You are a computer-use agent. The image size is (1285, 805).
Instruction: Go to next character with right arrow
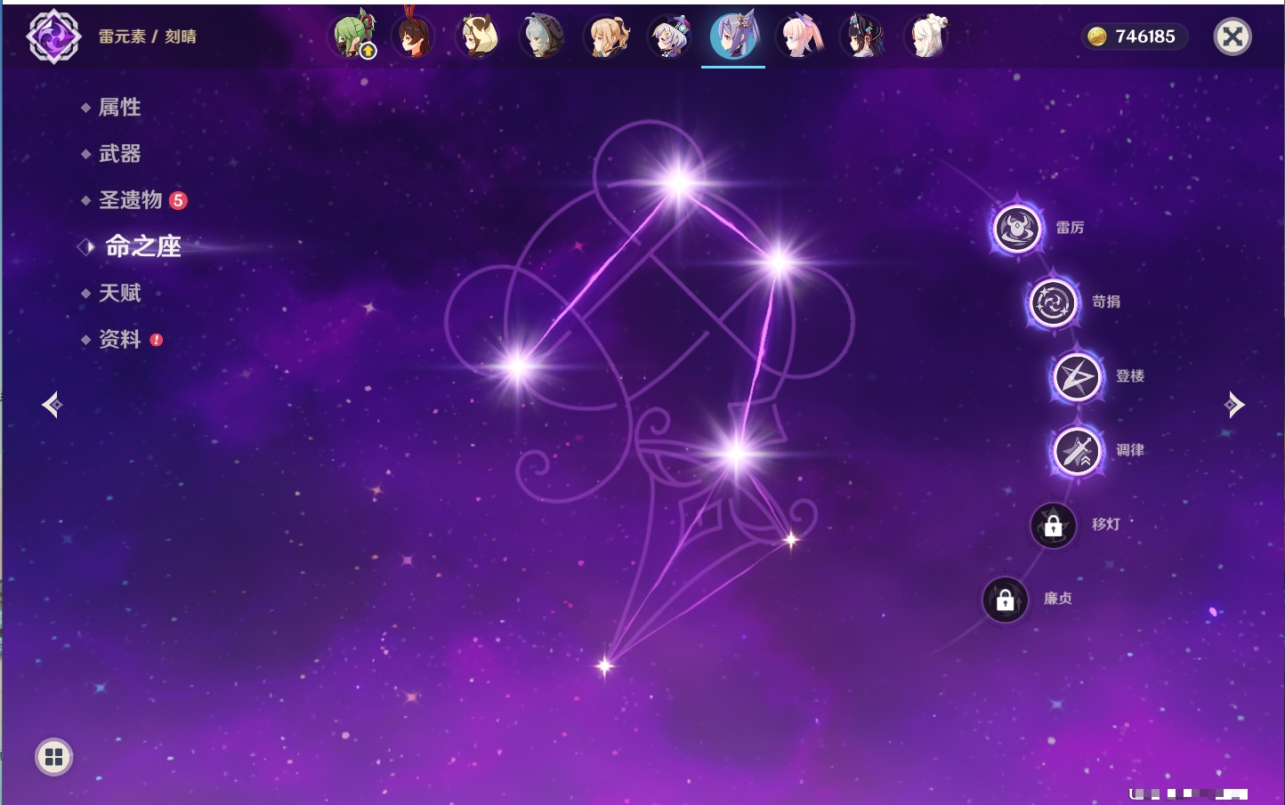click(x=1234, y=405)
